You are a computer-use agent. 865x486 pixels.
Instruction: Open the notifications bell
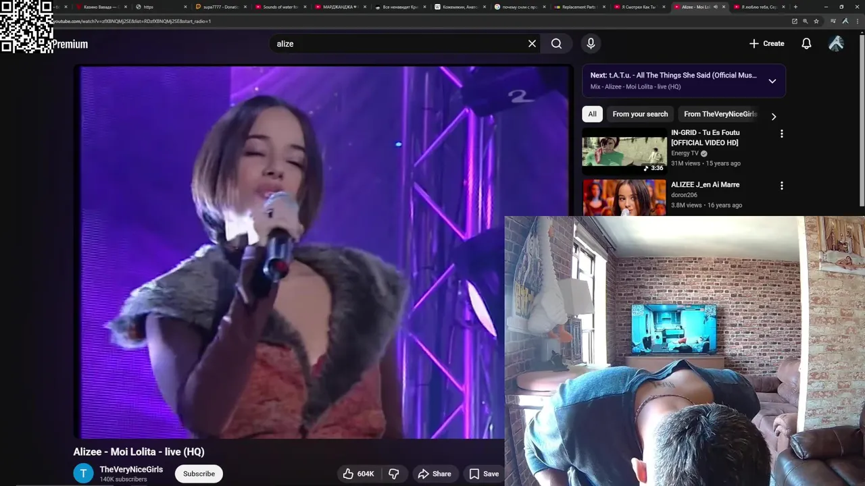(806, 43)
